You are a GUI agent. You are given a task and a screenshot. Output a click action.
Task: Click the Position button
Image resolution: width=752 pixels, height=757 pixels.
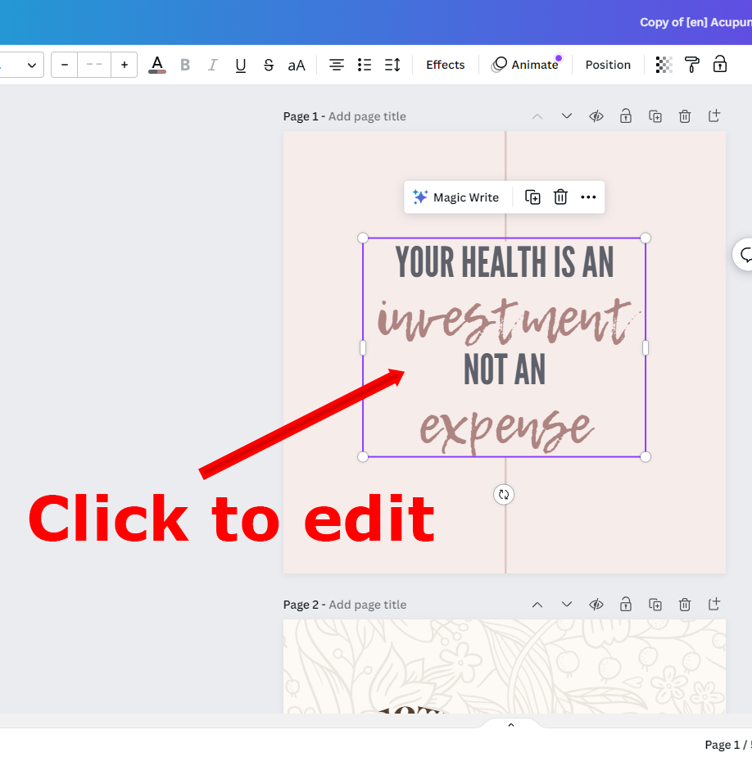608,65
